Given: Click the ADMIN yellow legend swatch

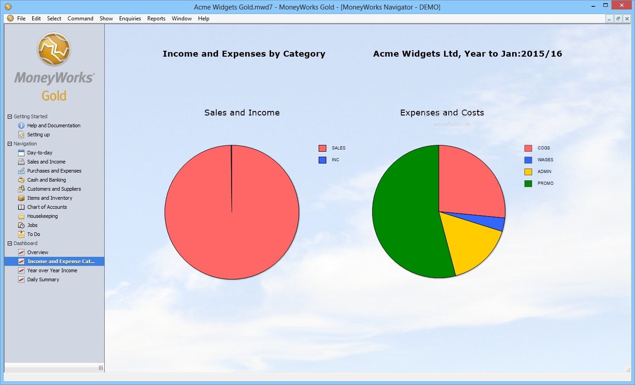Looking at the screenshot, I should [528, 172].
